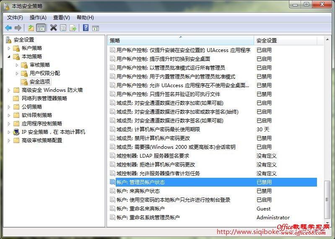This screenshot has height=239, width=335.
Task: Select policy 帐户: 使用空密码的本地帐户只允许进行控制台登录
Action: (173, 200)
